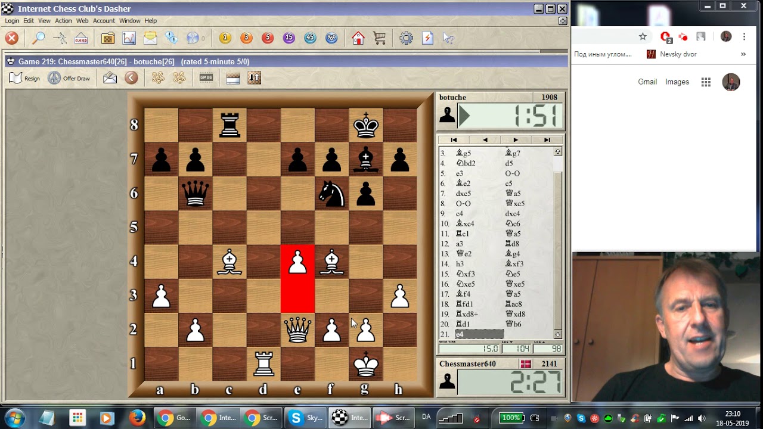Select move 21 e4 in move list
The image size is (763, 429).
(x=479, y=334)
